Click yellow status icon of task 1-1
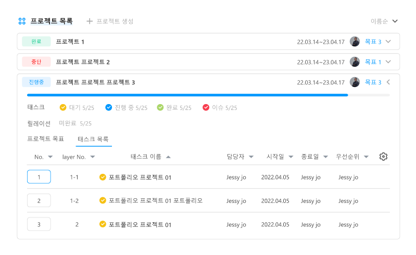 click(x=103, y=177)
